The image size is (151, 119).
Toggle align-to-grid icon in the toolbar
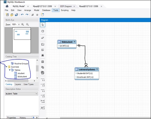pyautogui.click(x=37, y=15)
